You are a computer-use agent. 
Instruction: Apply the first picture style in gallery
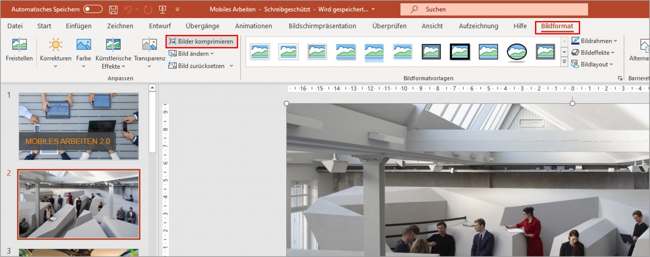260,52
